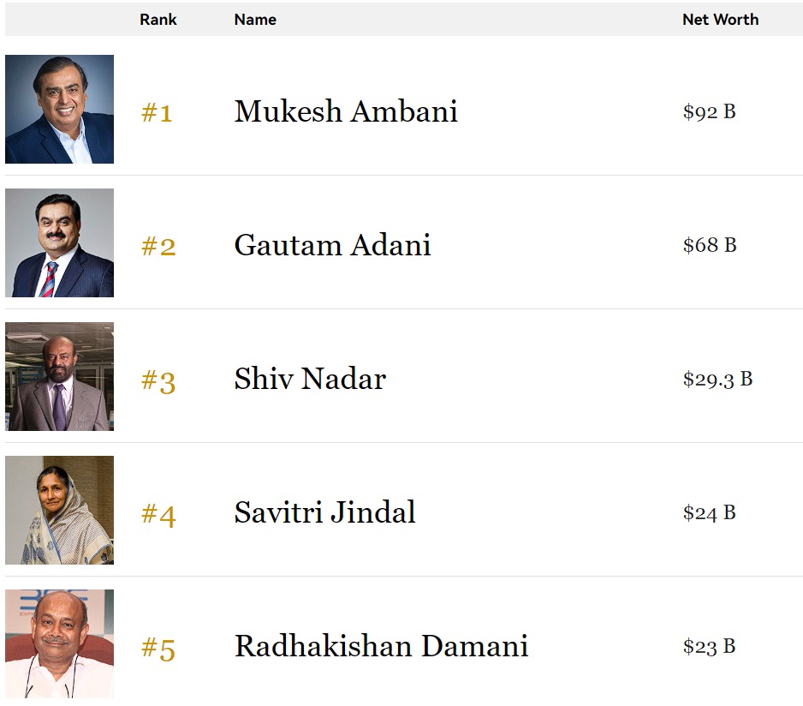Click the #1 rank number
803x706 pixels.
pyautogui.click(x=157, y=112)
